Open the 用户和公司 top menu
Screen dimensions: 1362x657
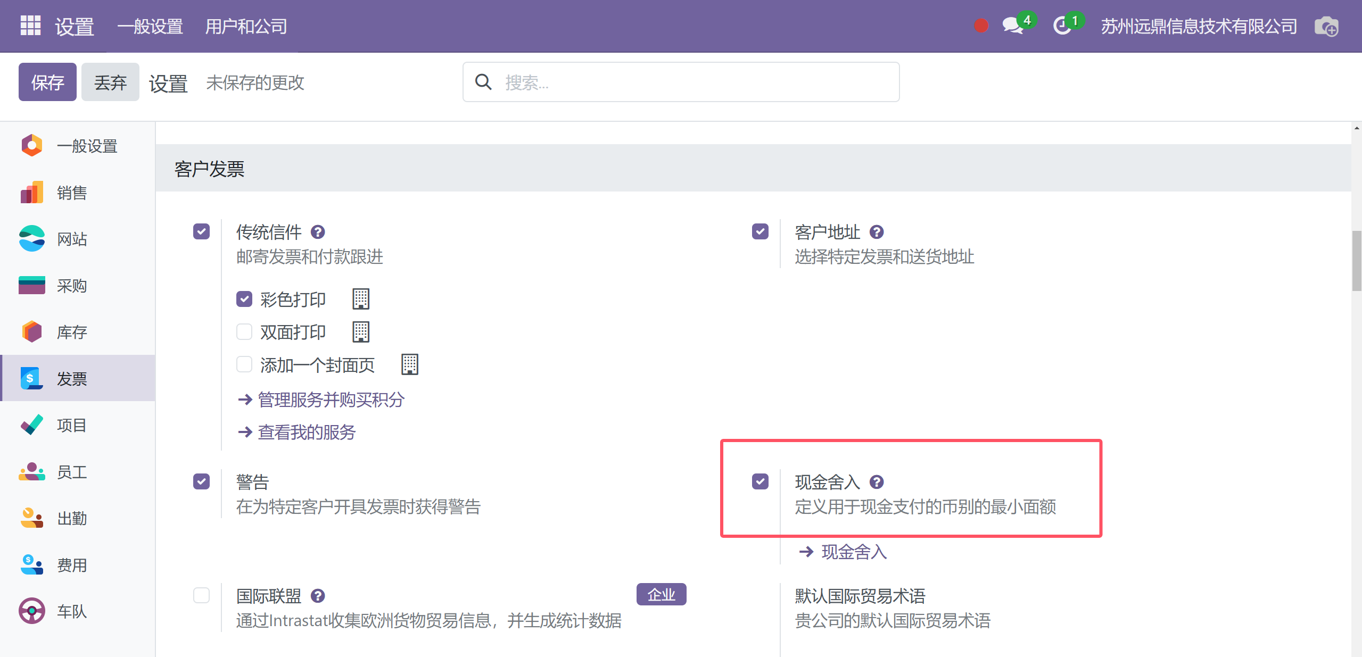click(x=246, y=26)
